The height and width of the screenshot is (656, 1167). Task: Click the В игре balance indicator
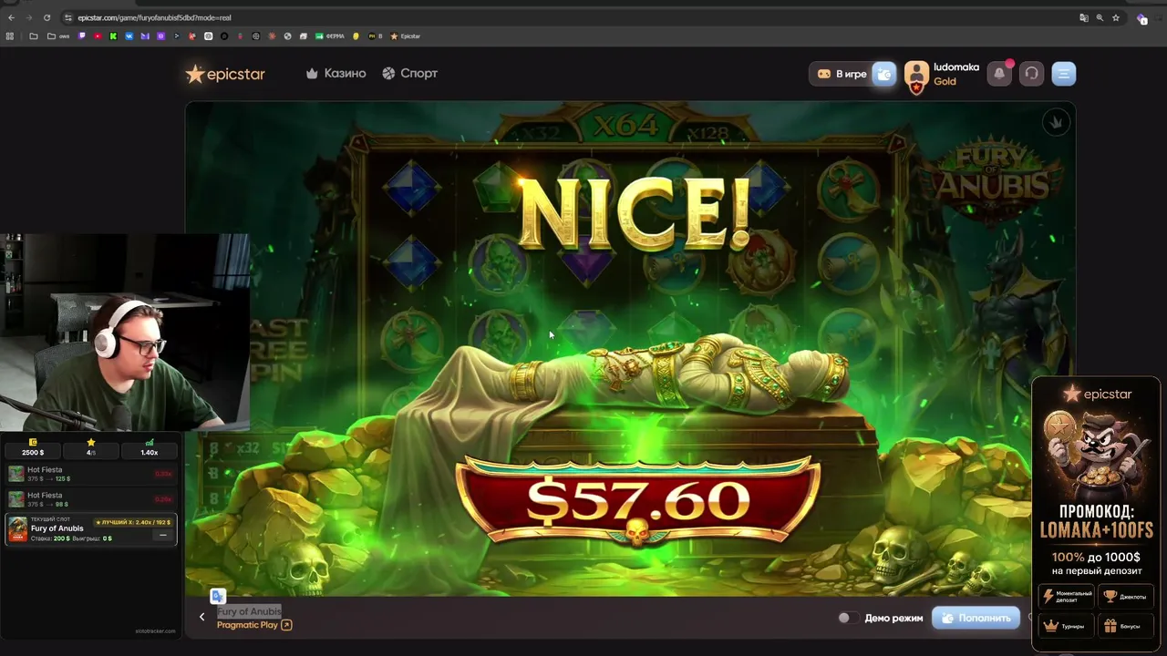pos(842,74)
